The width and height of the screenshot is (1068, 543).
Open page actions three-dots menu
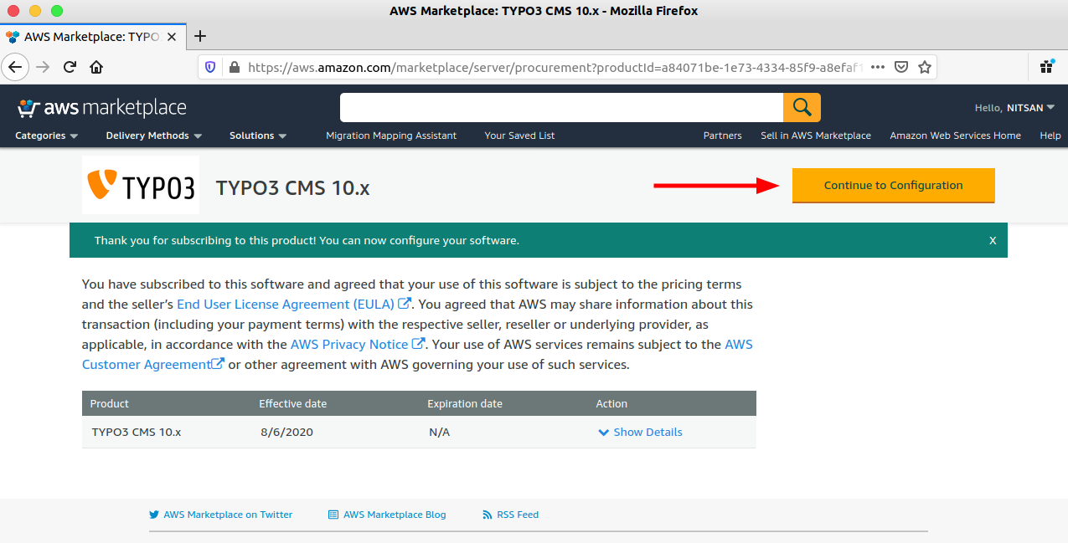click(x=878, y=67)
